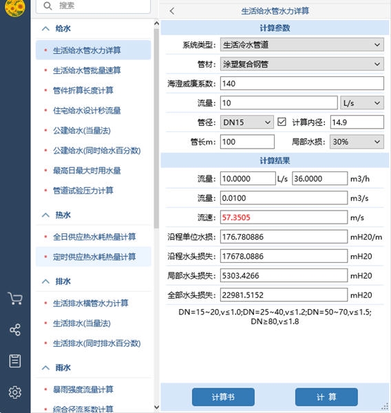Collapse the 雨水 section
This screenshot has height=413, width=391.
pyautogui.click(x=45, y=368)
